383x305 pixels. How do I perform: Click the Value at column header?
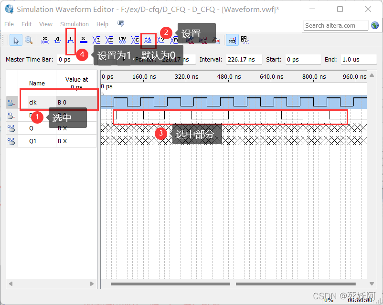click(x=77, y=83)
